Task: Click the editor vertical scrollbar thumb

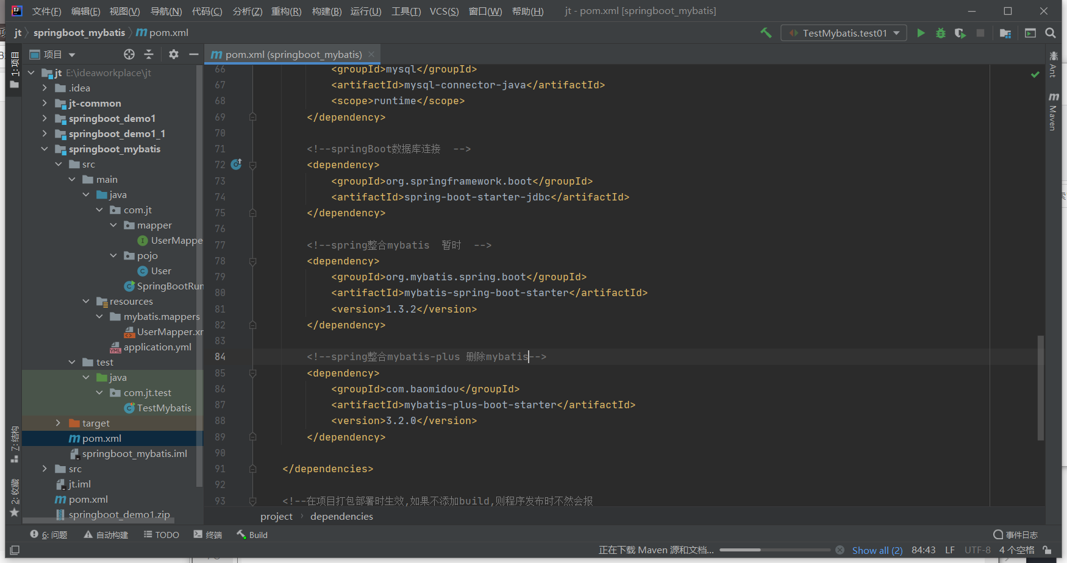Action: (1041, 388)
